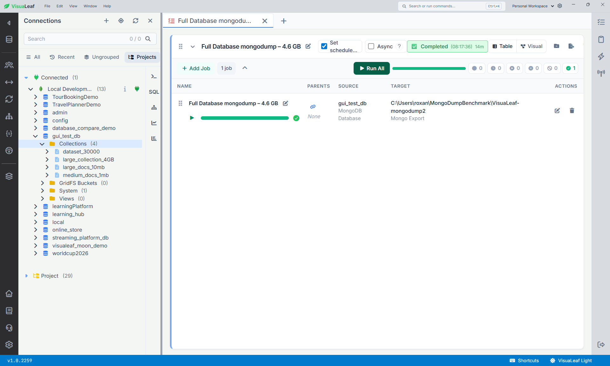
Task: Open the layers stack icon in left sidebar
Action: click(x=9, y=176)
